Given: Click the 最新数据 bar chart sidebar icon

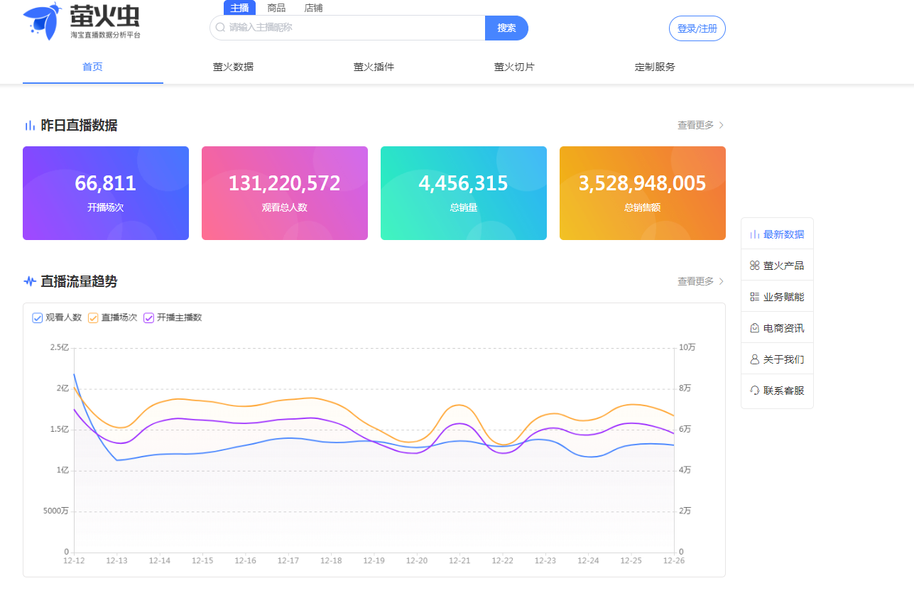Looking at the screenshot, I should tap(755, 234).
